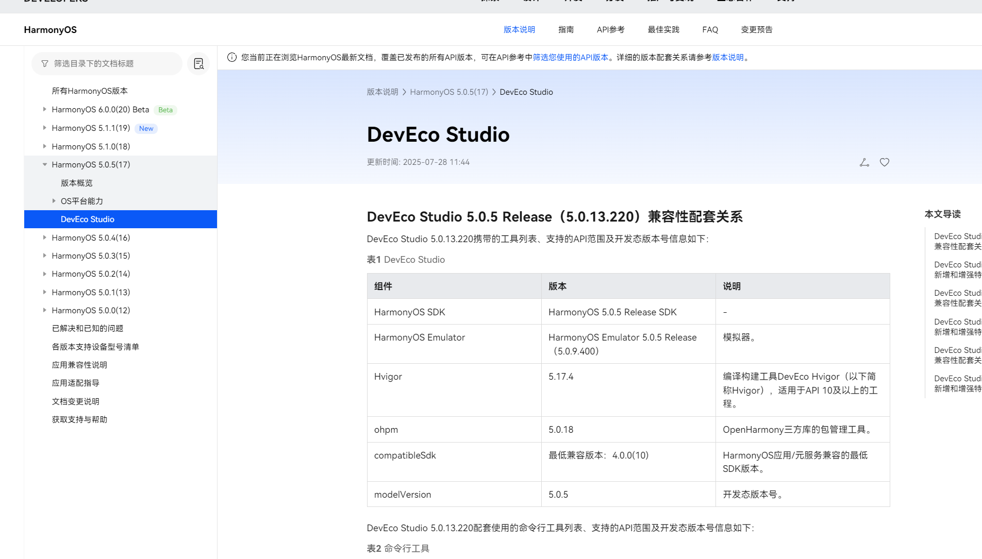Click the HarmonyOS header title
The height and width of the screenshot is (559, 982).
coord(50,30)
